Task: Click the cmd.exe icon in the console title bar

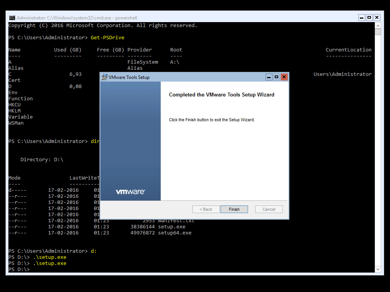Action: 12,18
